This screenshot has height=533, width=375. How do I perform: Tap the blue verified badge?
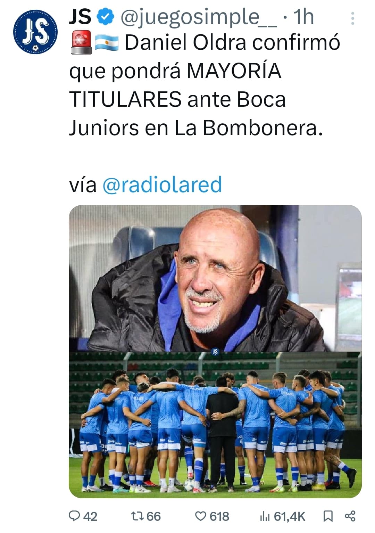pyautogui.click(x=106, y=17)
